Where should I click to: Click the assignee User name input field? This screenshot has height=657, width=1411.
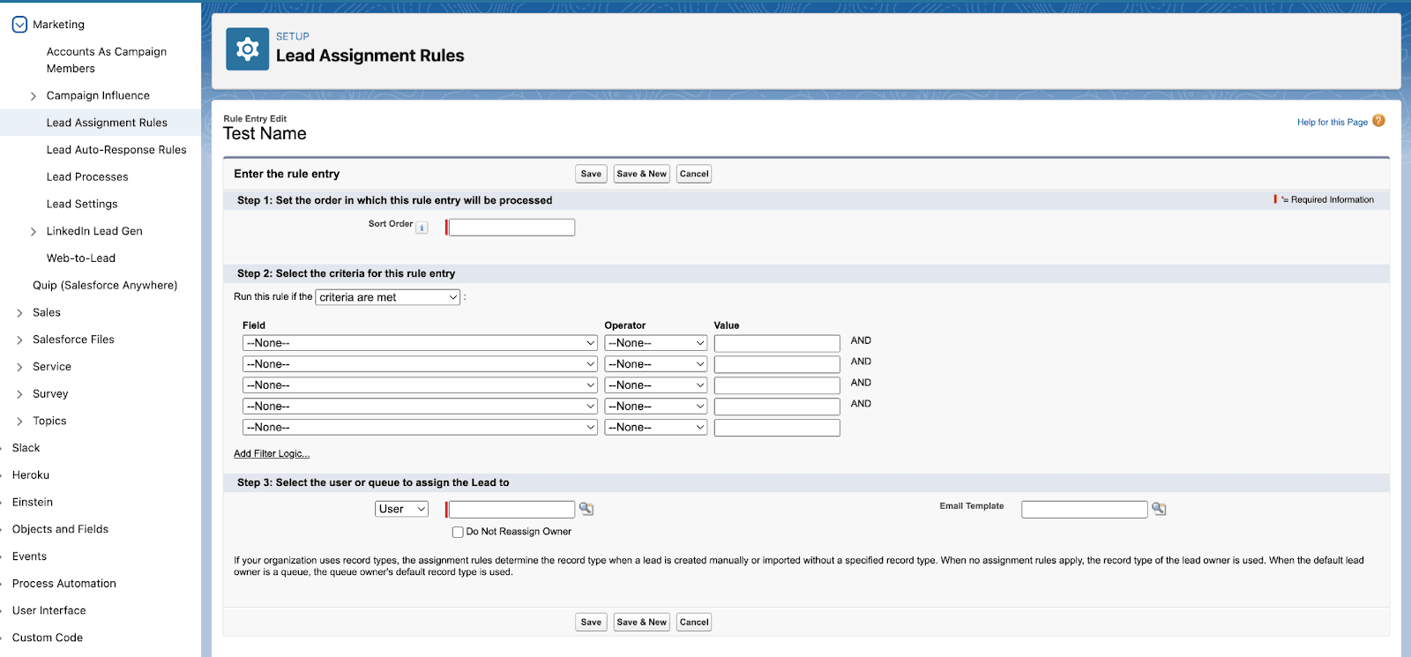(511, 509)
